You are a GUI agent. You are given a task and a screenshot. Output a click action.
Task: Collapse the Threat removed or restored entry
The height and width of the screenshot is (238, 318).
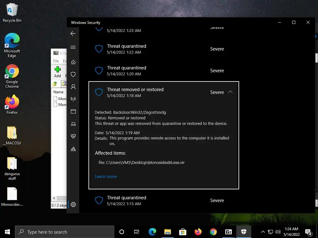(230, 92)
